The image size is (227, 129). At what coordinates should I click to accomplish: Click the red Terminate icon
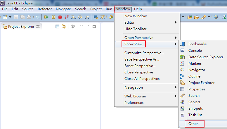pos(60,17)
